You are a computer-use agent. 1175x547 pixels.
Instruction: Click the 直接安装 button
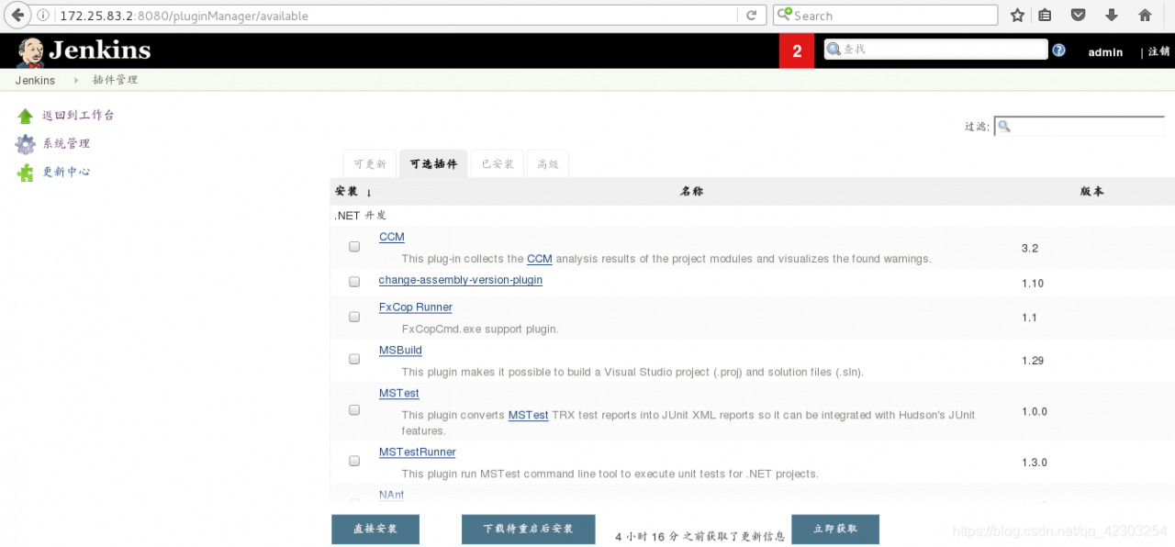coord(375,530)
